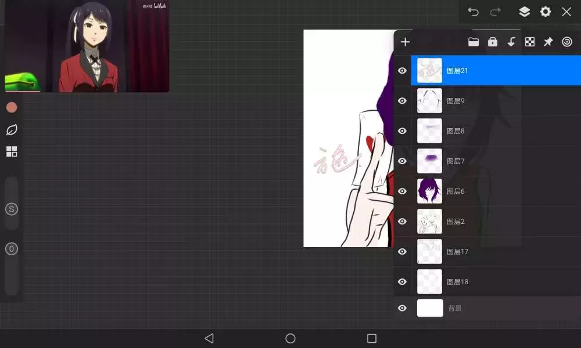Tap the Android recent apps button
581x348 pixels.
(372, 338)
